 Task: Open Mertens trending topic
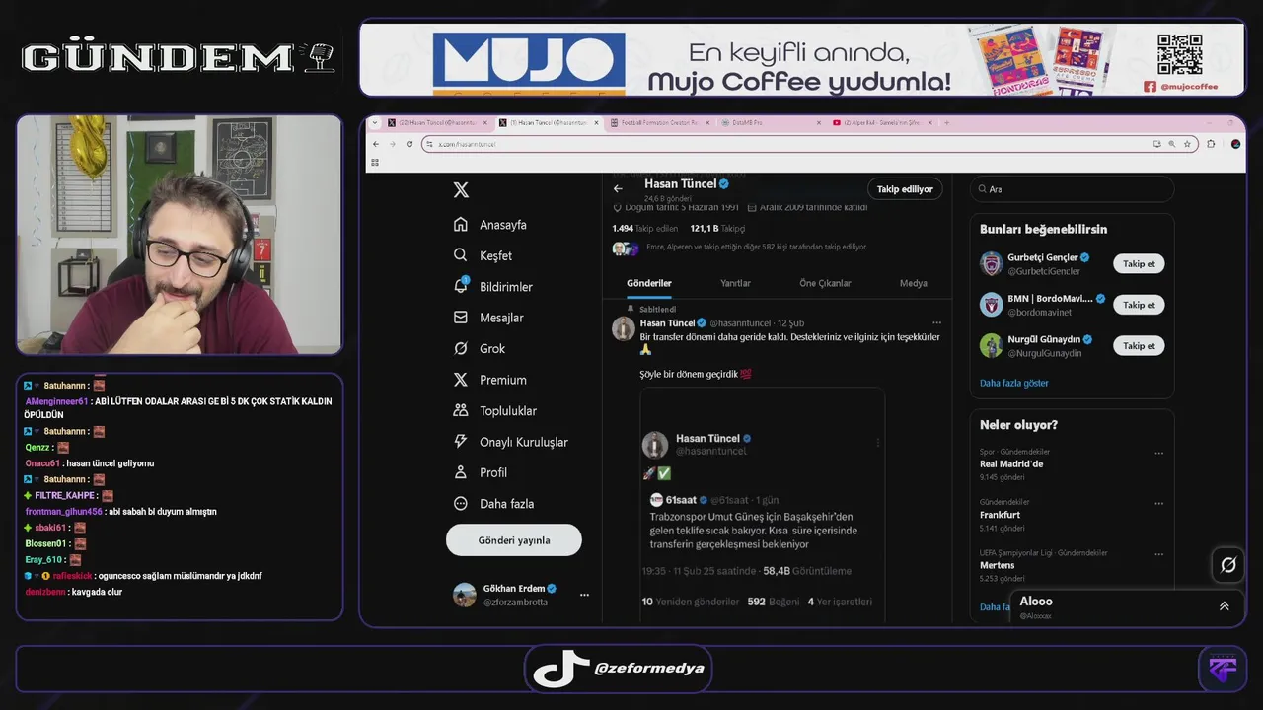(x=997, y=565)
